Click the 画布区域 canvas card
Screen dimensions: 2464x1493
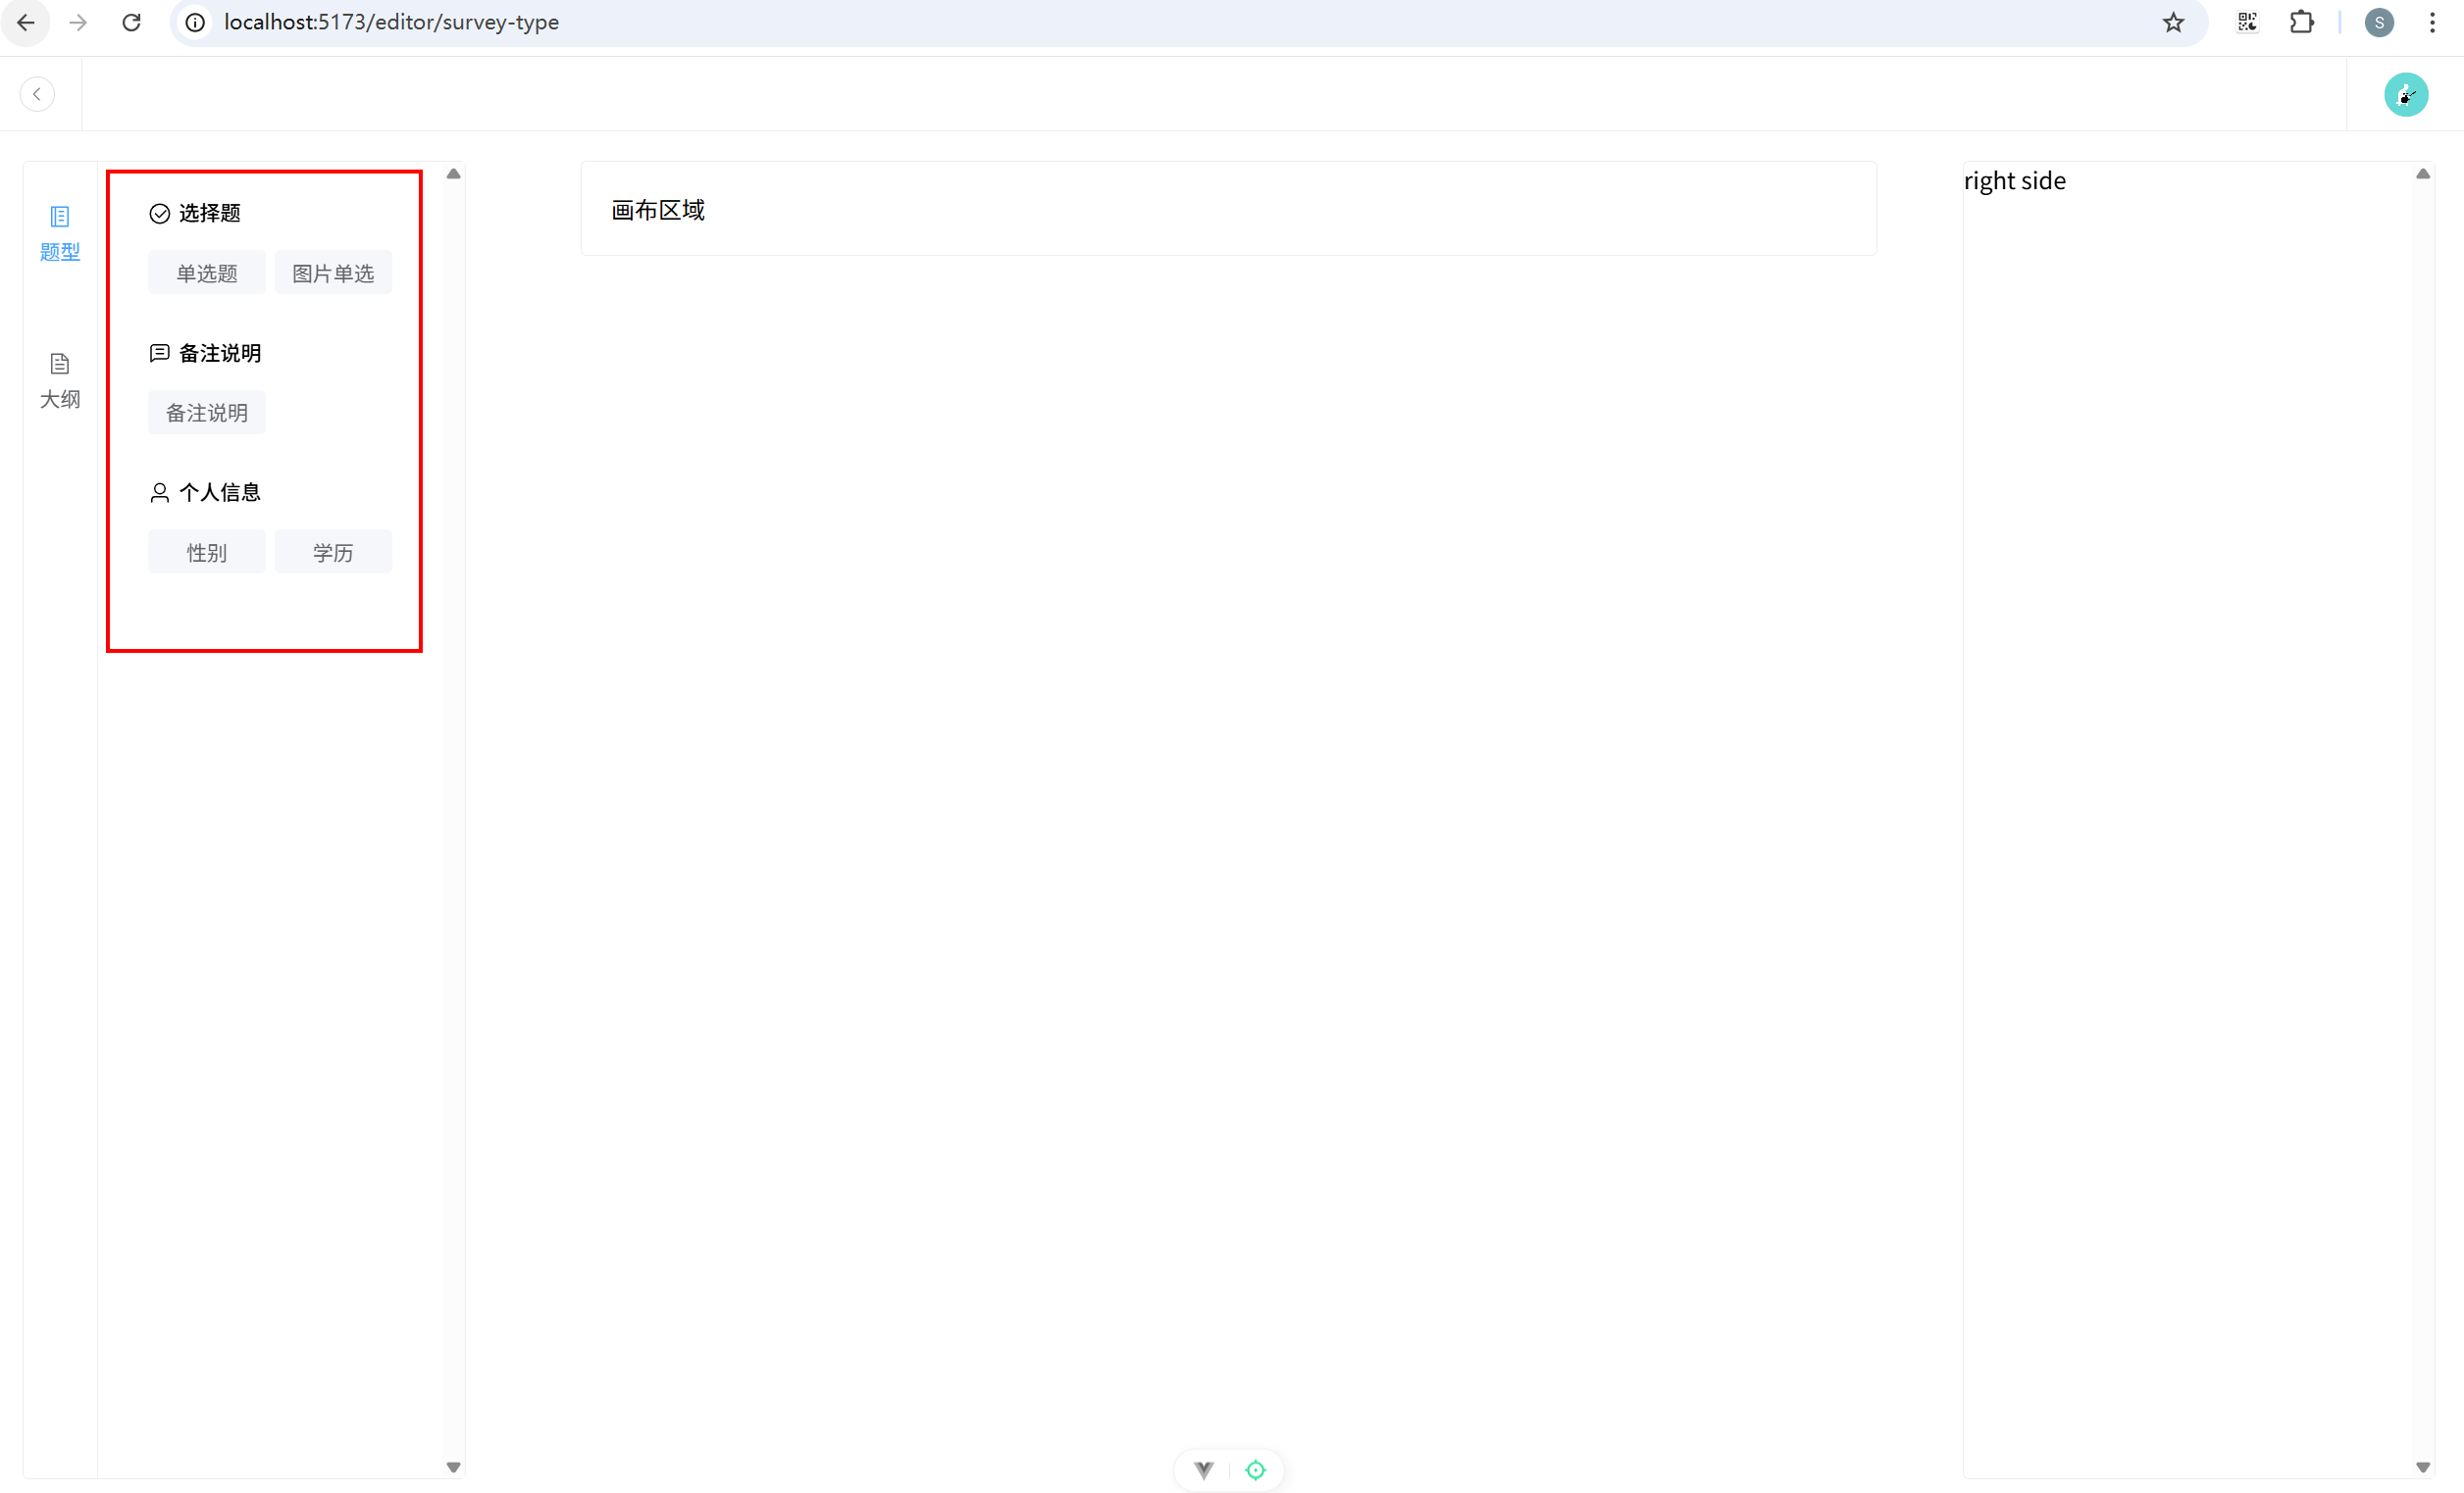pyautogui.click(x=1228, y=209)
